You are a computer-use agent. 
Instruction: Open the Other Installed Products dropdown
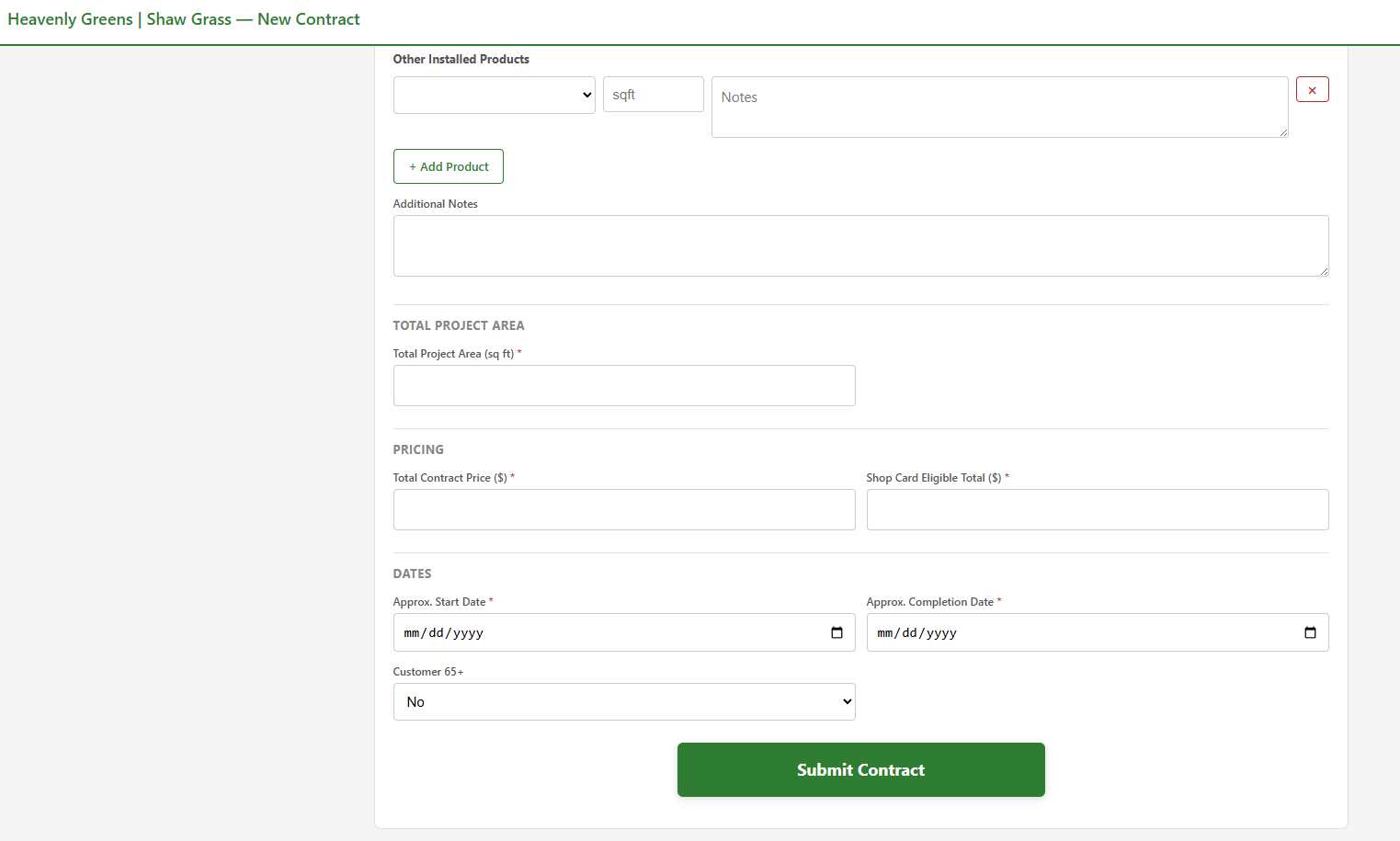pos(494,95)
